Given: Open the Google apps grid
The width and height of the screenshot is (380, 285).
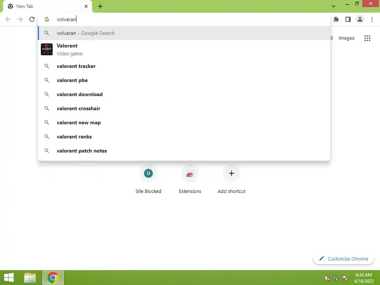Looking at the screenshot, I should [367, 38].
